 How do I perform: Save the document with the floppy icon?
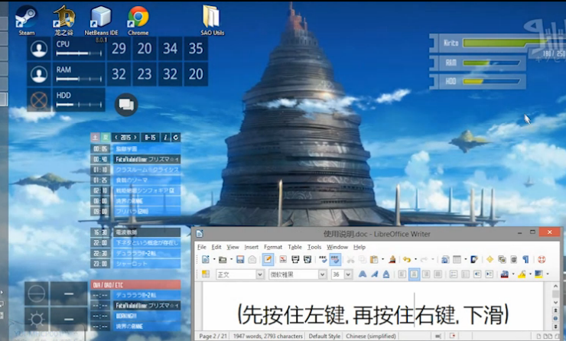240,259
